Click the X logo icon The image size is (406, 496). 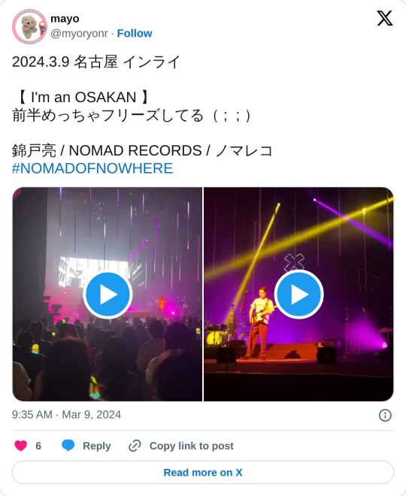384,18
